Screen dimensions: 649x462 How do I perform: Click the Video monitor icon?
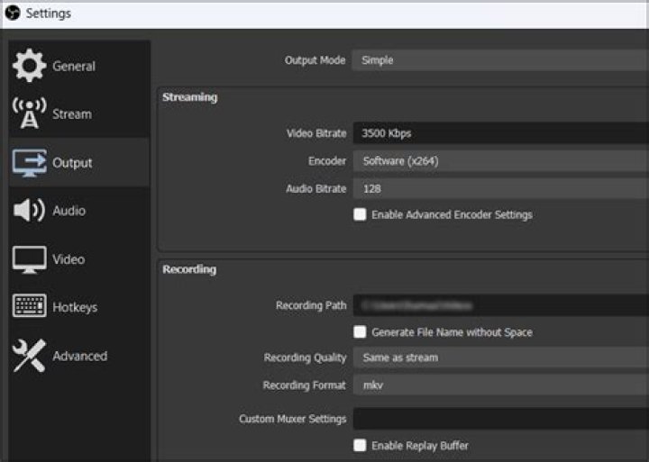29,259
